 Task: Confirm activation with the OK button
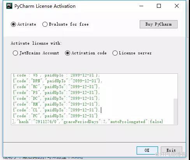pos(147,150)
